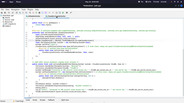This screenshot has height=103, width=184.
Task: Click the horizontal scrollbar of code editor
Action: pyautogui.click(x=42, y=97)
